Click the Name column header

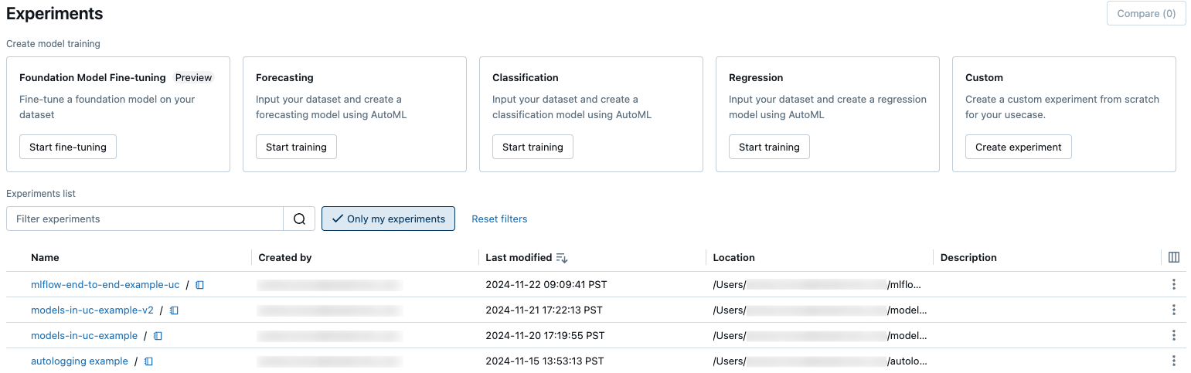[45, 257]
